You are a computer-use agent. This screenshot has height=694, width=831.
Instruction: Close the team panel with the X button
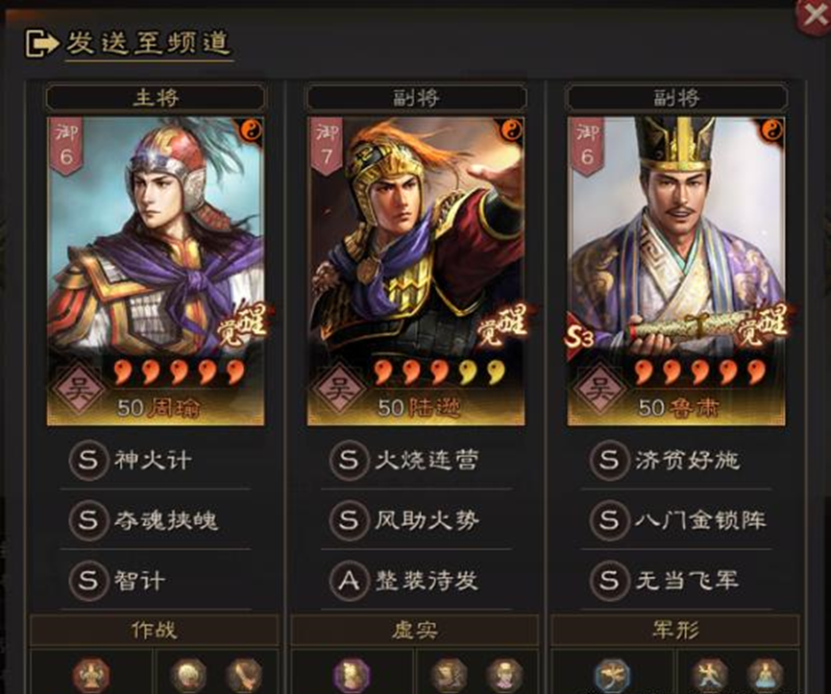pos(814,16)
